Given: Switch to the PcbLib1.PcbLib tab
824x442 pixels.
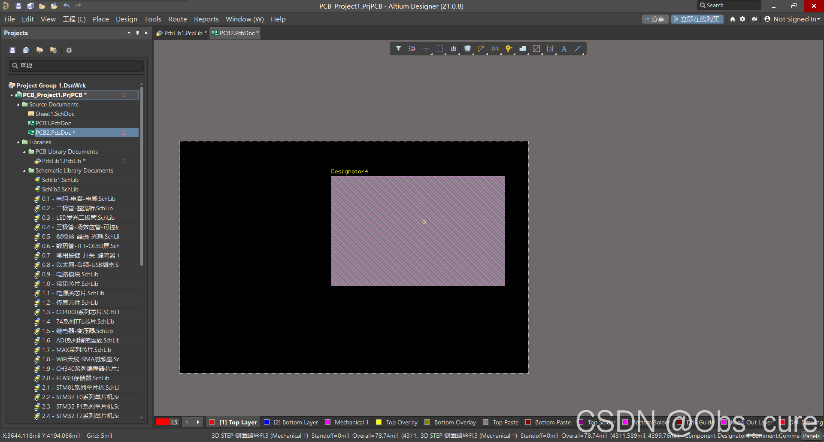Looking at the screenshot, I should [182, 33].
